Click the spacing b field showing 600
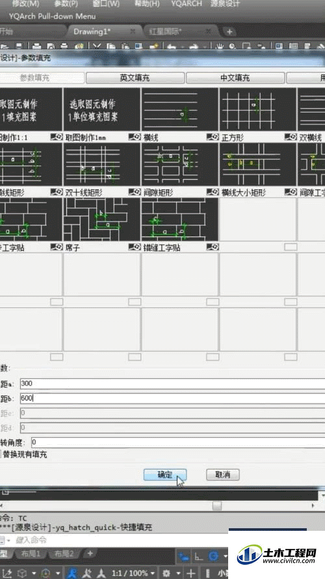This screenshot has width=325, height=579. pyautogui.click(x=172, y=399)
